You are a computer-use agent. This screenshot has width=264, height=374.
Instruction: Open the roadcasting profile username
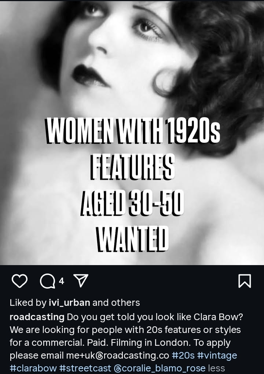click(37, 317)
